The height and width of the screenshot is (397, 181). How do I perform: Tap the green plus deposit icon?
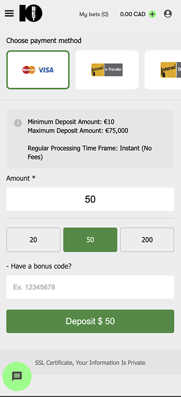(x=152, y=14)
